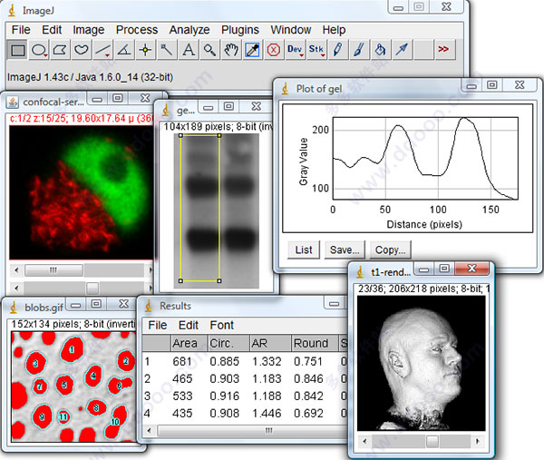Click confocal channel scrollbar left arrow
This screenshot has height=460, width=544.
[x=16, y=270]
